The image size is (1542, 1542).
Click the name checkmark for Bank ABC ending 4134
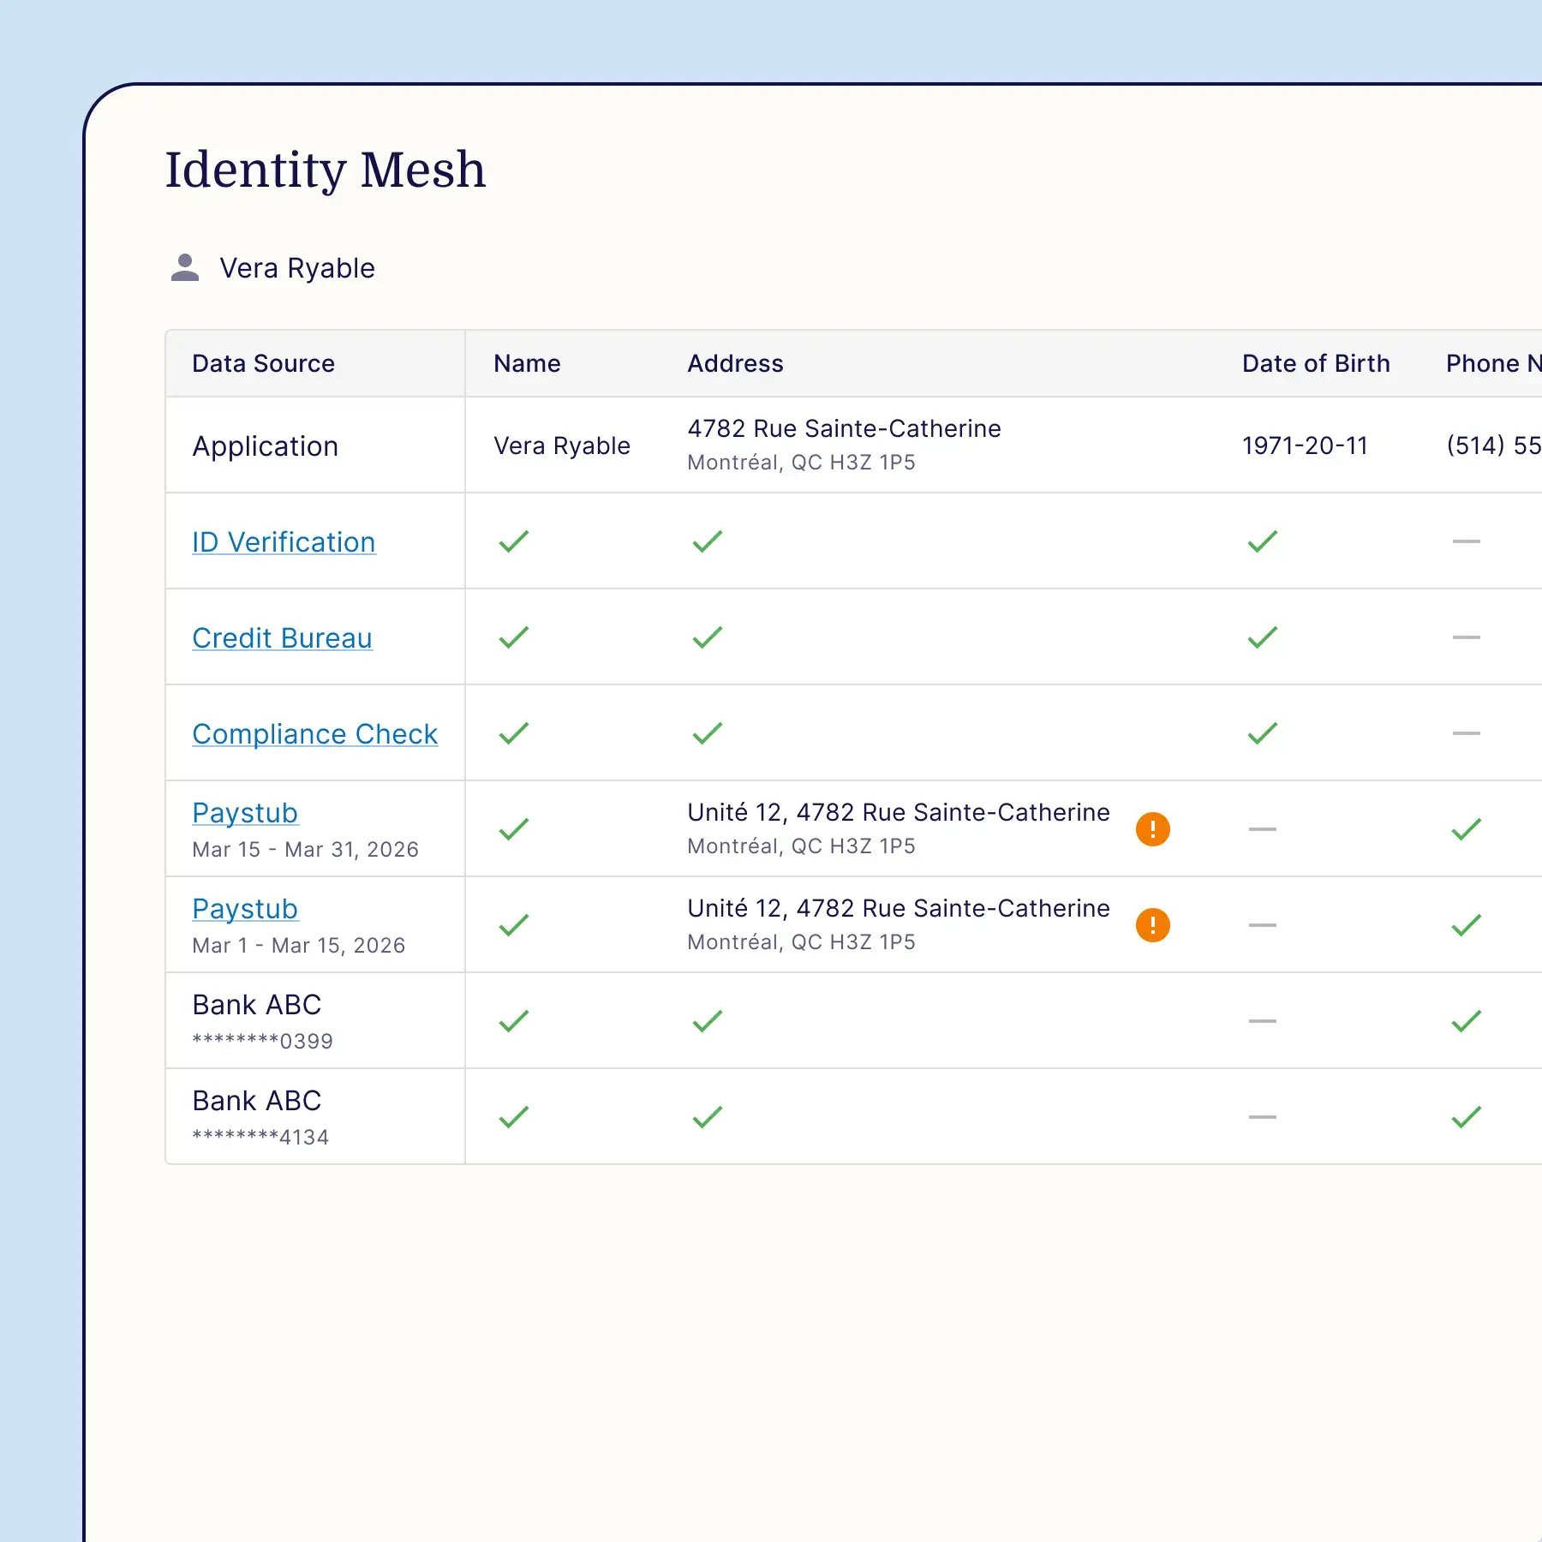click(x=511, y=1115)
